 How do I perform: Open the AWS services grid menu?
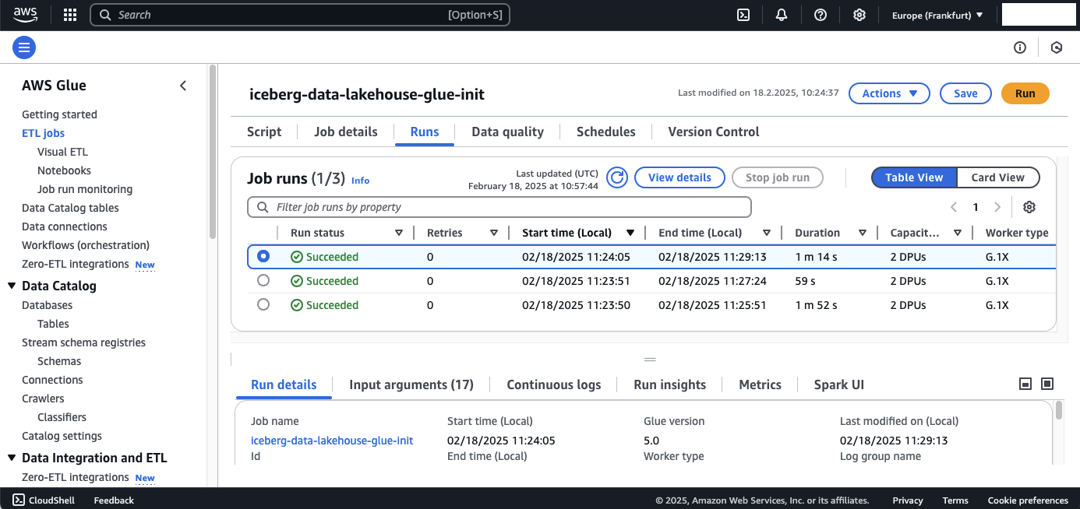pos(70,15)
